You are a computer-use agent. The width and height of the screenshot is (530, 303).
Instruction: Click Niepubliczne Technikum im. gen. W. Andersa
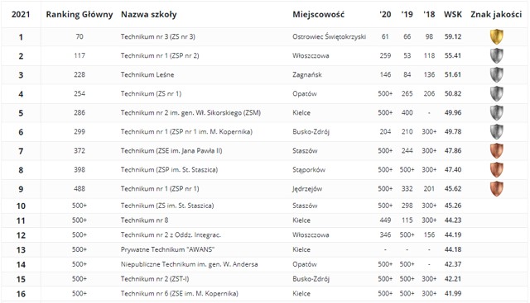pos(190,264)
